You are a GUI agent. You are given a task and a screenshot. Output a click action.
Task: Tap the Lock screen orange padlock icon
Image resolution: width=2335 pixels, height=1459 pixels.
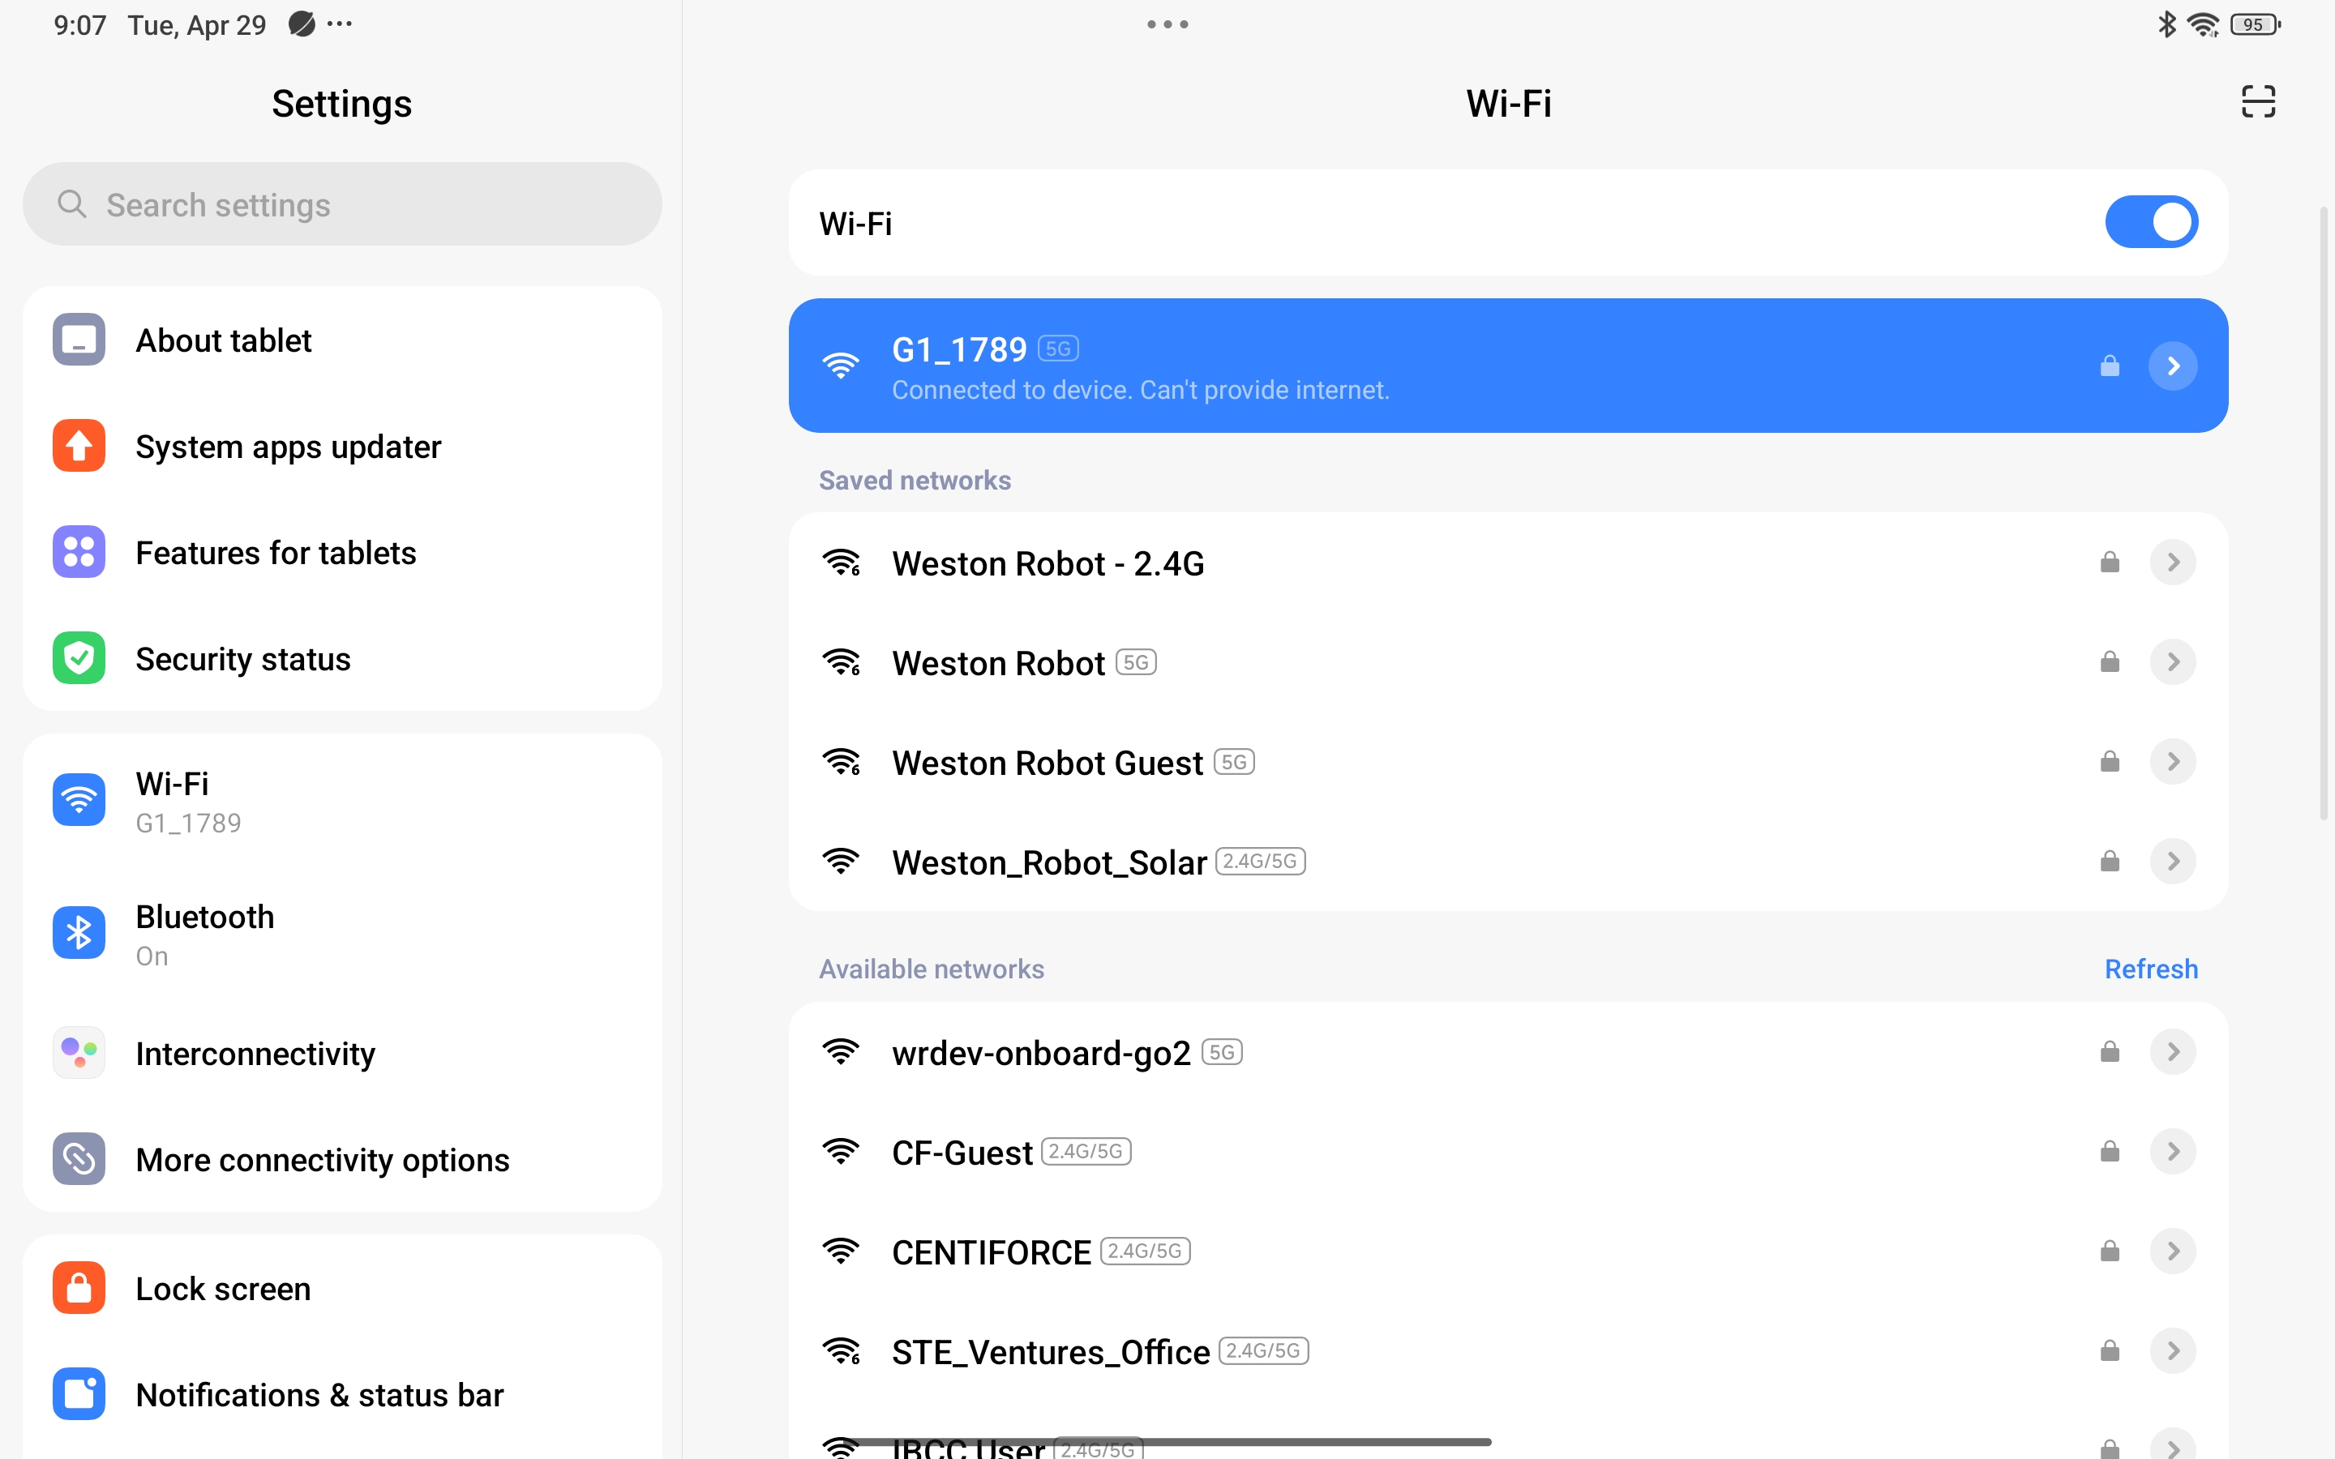[79, 1288]
